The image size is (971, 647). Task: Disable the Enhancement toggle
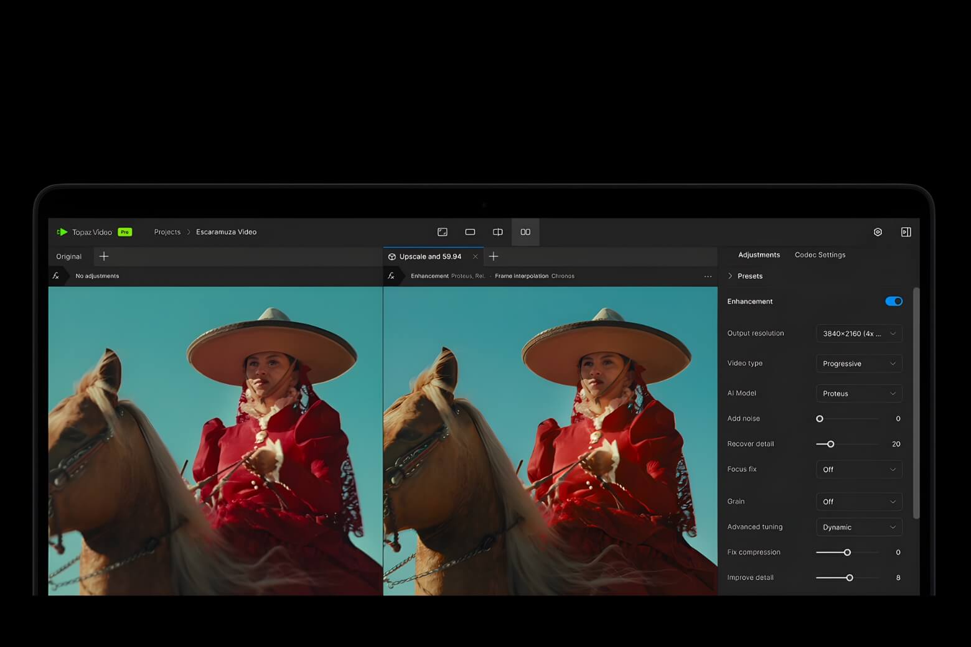pyautogui.click(x=893, y=301)
